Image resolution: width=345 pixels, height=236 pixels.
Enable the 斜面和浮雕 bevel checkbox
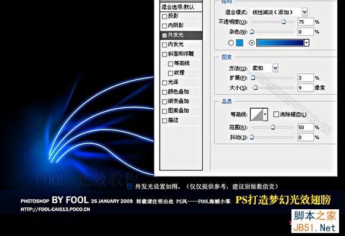[x=164, y=54]
